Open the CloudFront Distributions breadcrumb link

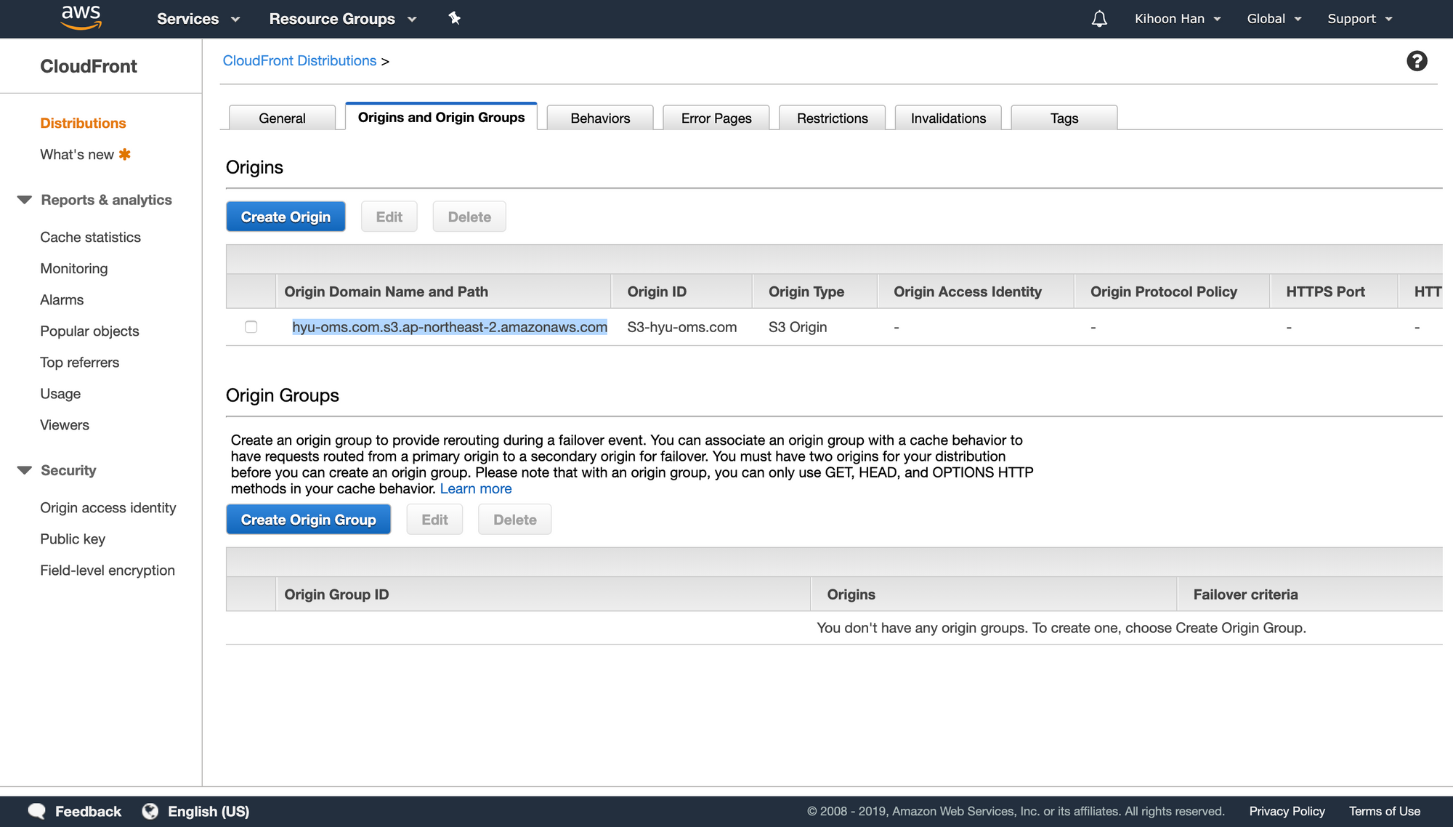(299, 60)
